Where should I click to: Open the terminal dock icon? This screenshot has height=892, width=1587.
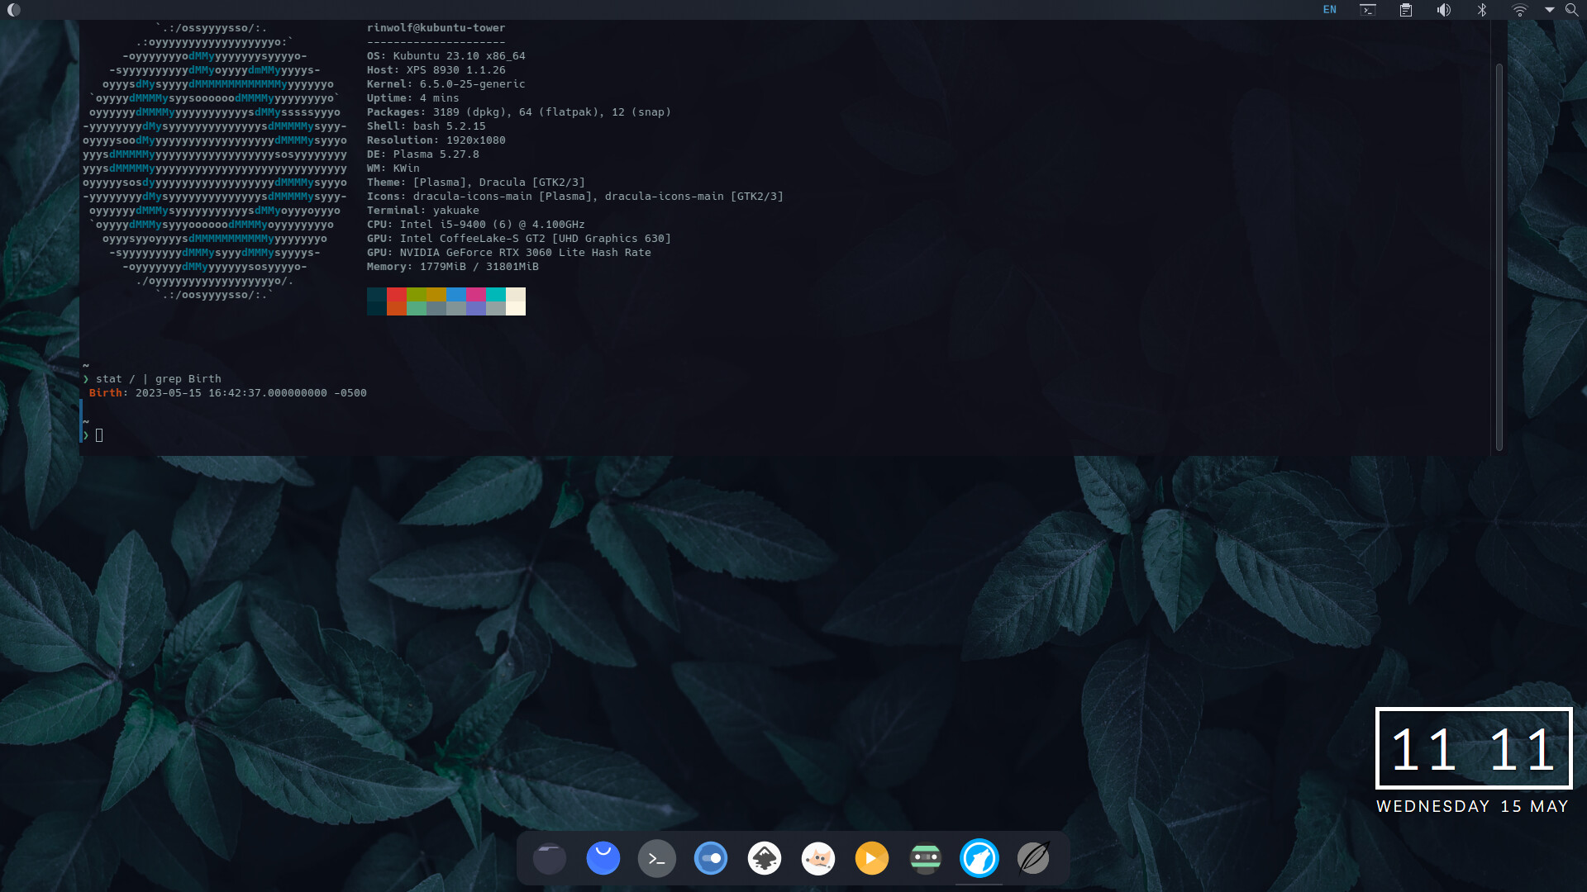point(656,858)
